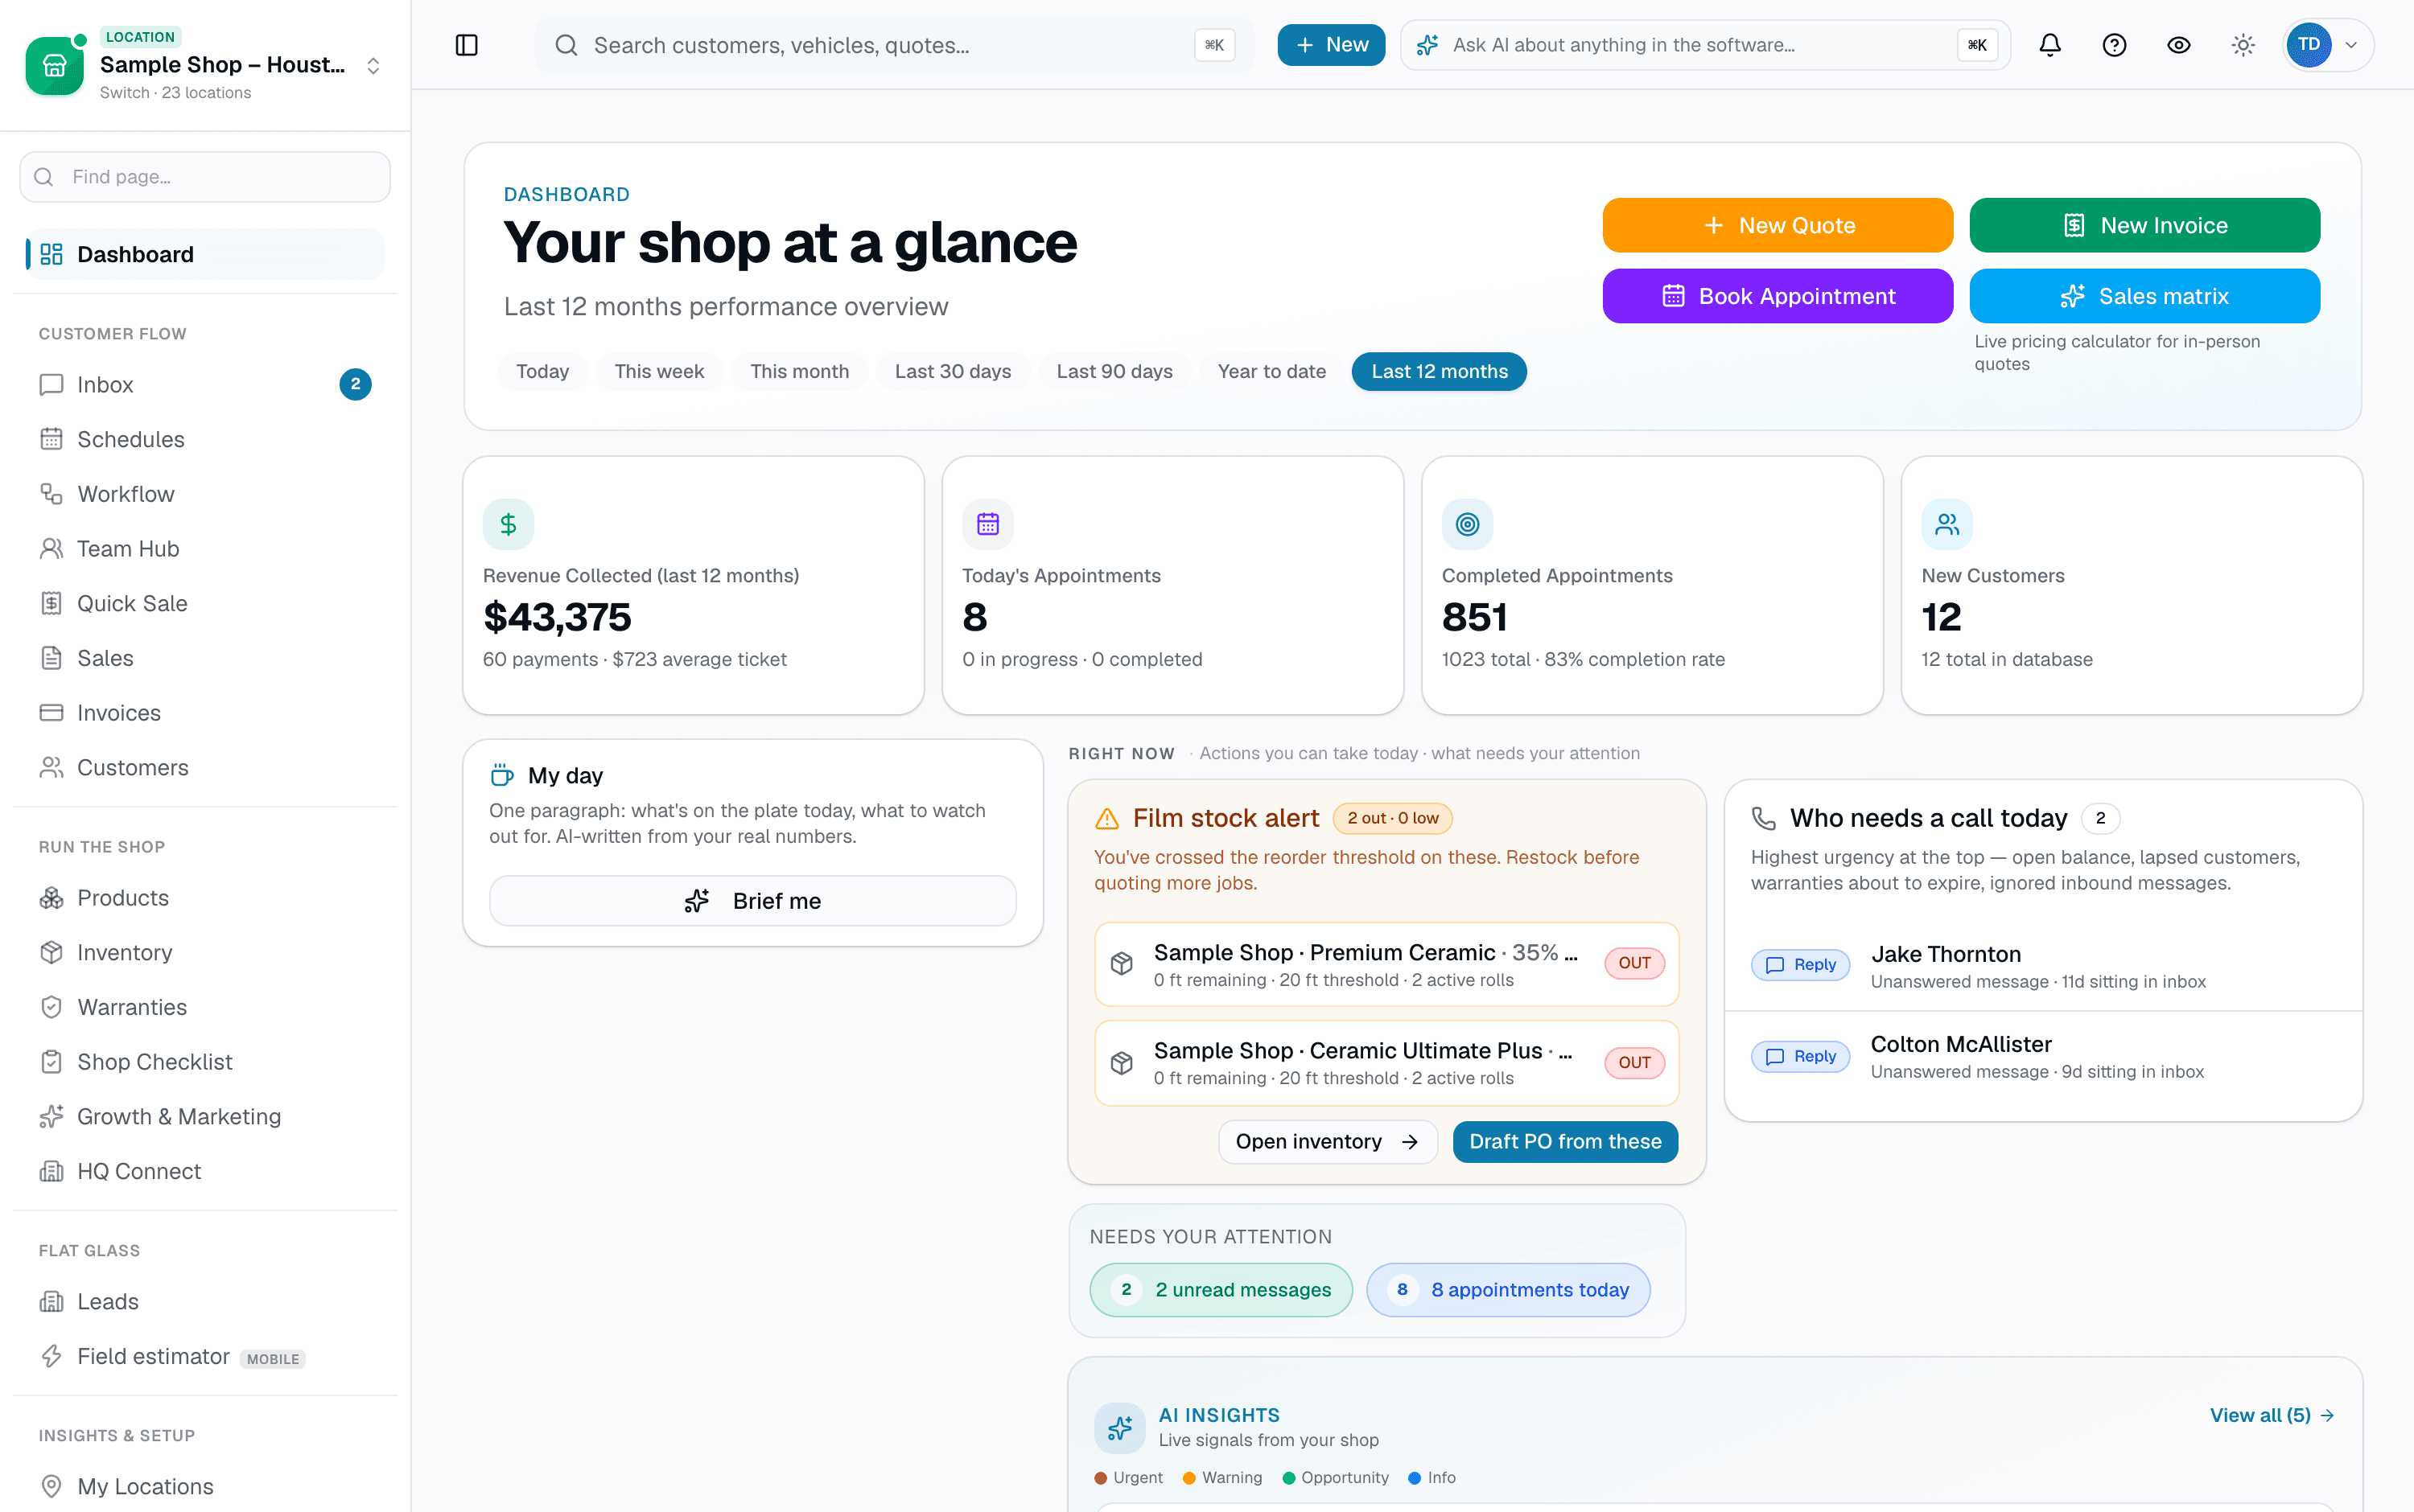This screenshot has height=1512, width=2414.
Task: Click the Inventory box icon
Action: point(51,952)
